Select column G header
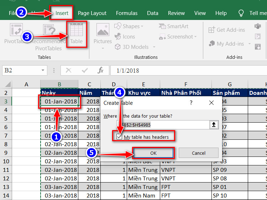Screen dimensions: 267x200 [x=230, y=84]
